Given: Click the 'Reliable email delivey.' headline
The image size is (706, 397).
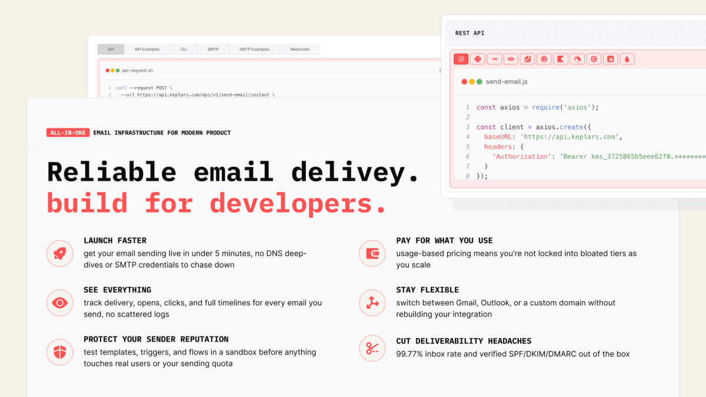Looking at the screenshot, I should click(233, 171).
